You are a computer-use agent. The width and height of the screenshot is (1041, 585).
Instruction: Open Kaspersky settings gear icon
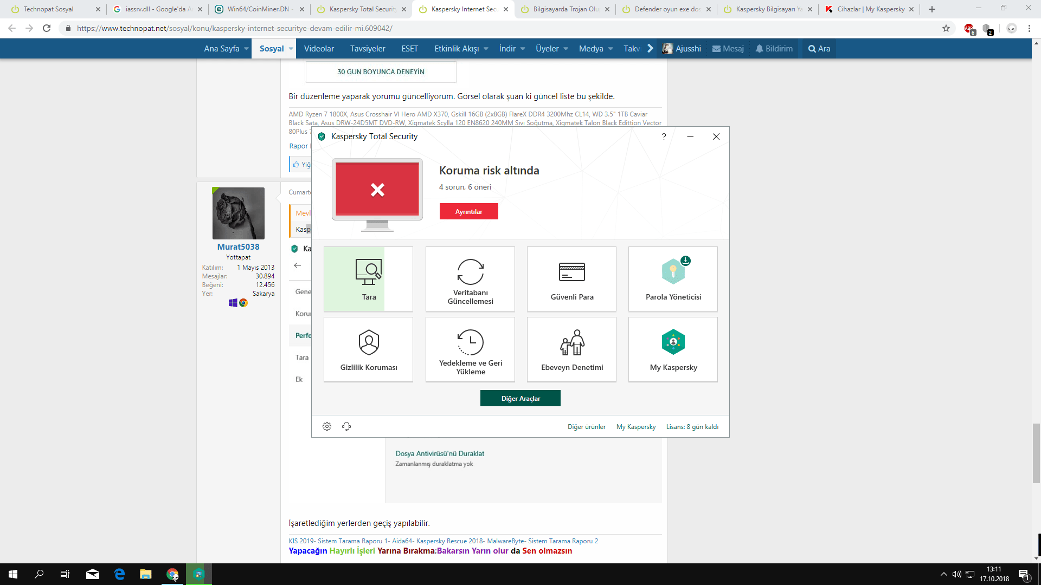[327, 426]
